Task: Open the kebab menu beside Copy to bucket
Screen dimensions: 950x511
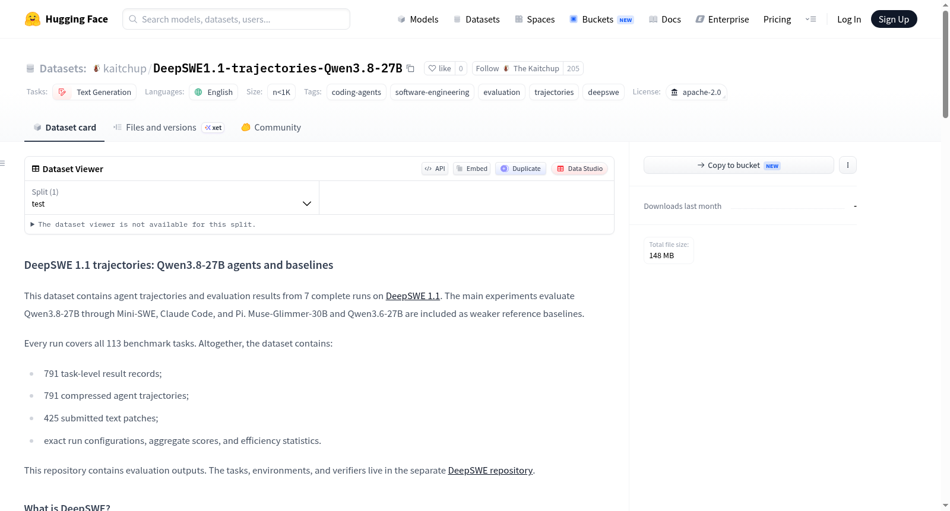Action: point(848,165)
